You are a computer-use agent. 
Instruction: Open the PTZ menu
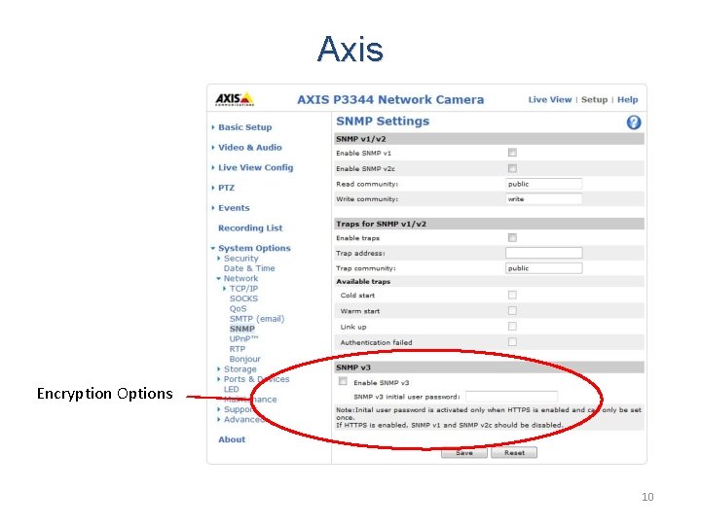click(226, 188)
